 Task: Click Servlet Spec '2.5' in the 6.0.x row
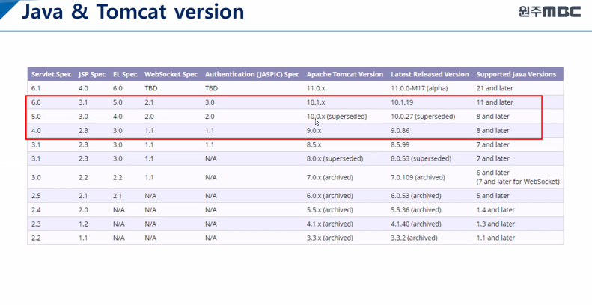[x=36, y=196]
